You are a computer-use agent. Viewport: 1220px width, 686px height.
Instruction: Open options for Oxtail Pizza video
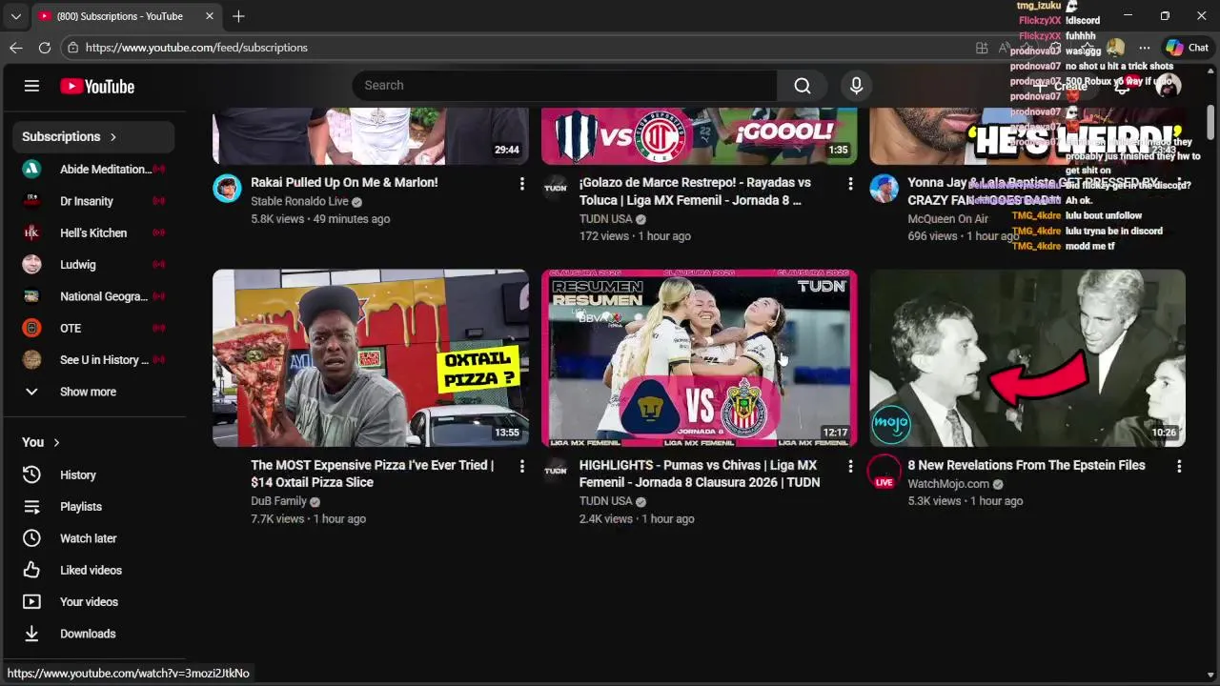point(521,466)
